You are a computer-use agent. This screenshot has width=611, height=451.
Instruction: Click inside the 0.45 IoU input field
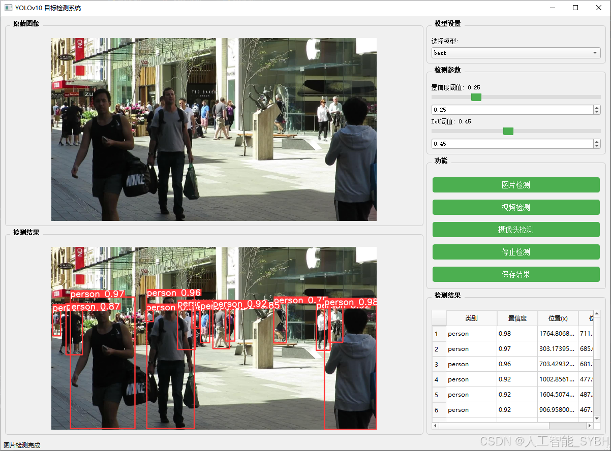pyautogui.click(x=508, y=143)
